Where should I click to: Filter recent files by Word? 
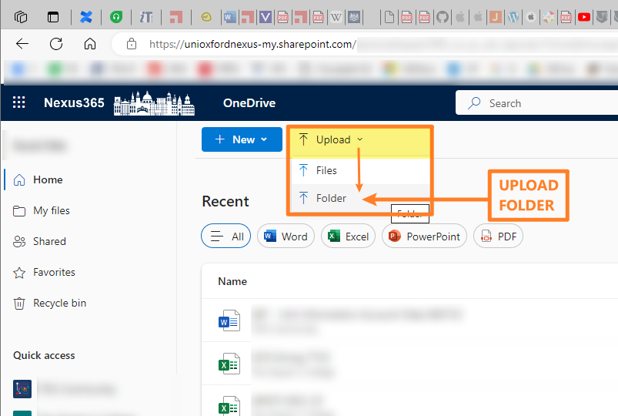(x=286, y=236)
